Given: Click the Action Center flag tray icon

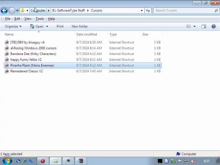Looking at the screenshot, I should click(180, 161).
